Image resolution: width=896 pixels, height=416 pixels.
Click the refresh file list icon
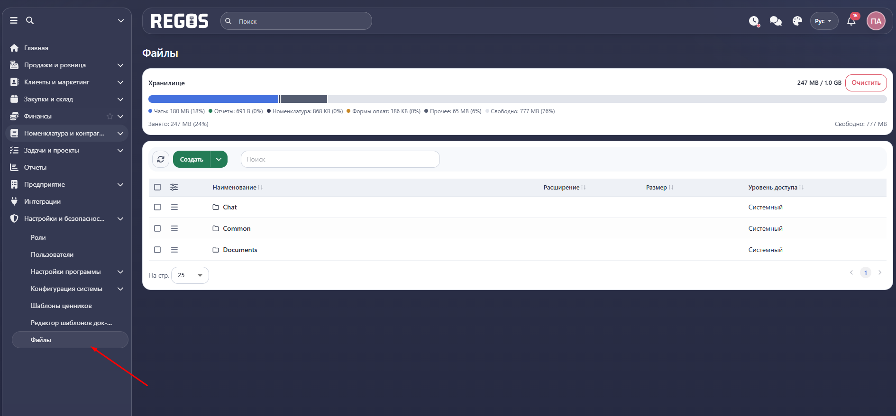(161, 159)
